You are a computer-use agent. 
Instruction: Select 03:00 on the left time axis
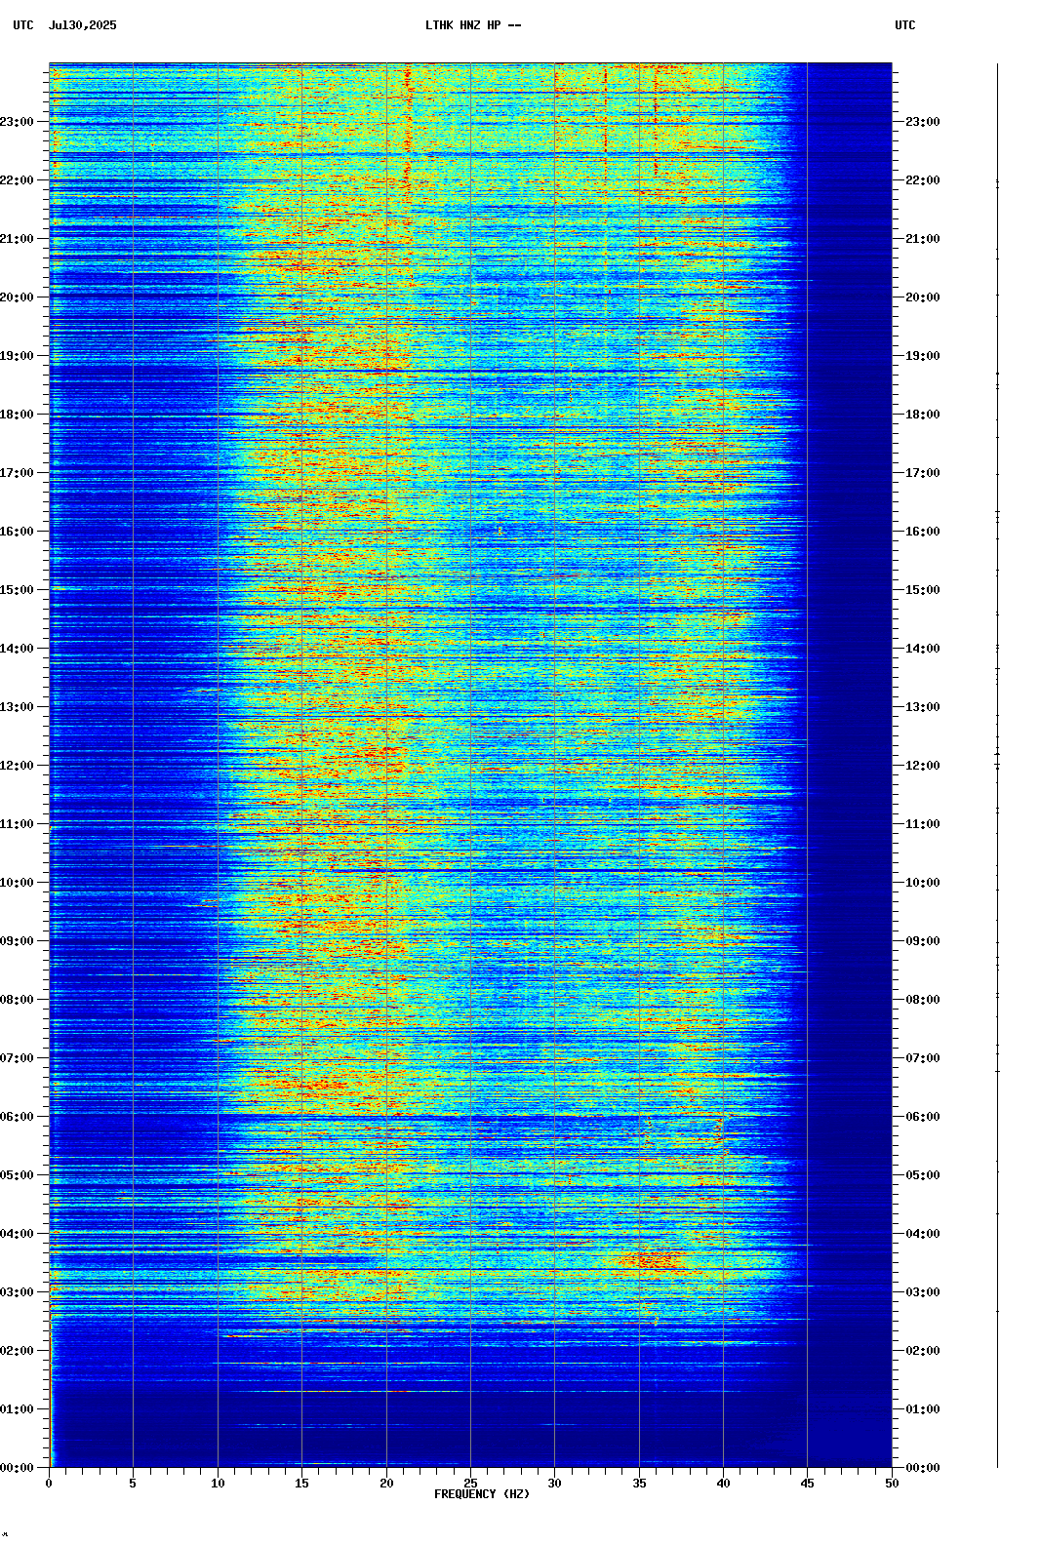[17, 1292]
